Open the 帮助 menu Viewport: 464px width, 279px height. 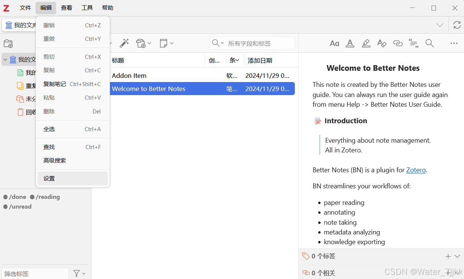[x=108, y=8]
